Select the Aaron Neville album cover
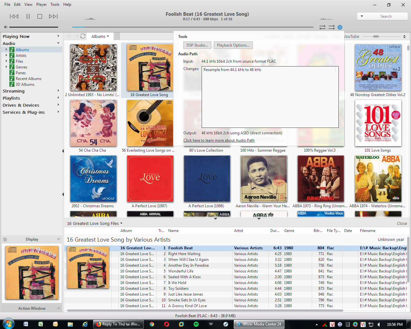 coord(264,179)
